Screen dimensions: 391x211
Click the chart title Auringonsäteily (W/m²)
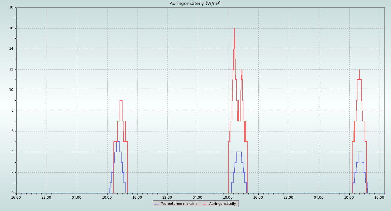[x=195, y=4]
